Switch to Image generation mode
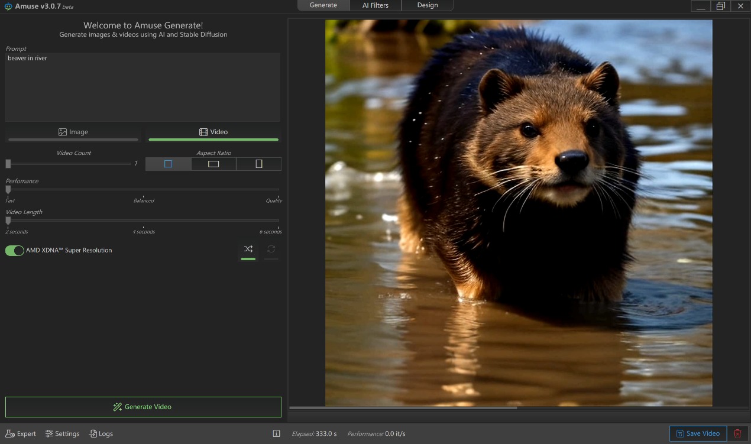Screen dimensions: 751x444 (73, 132)
